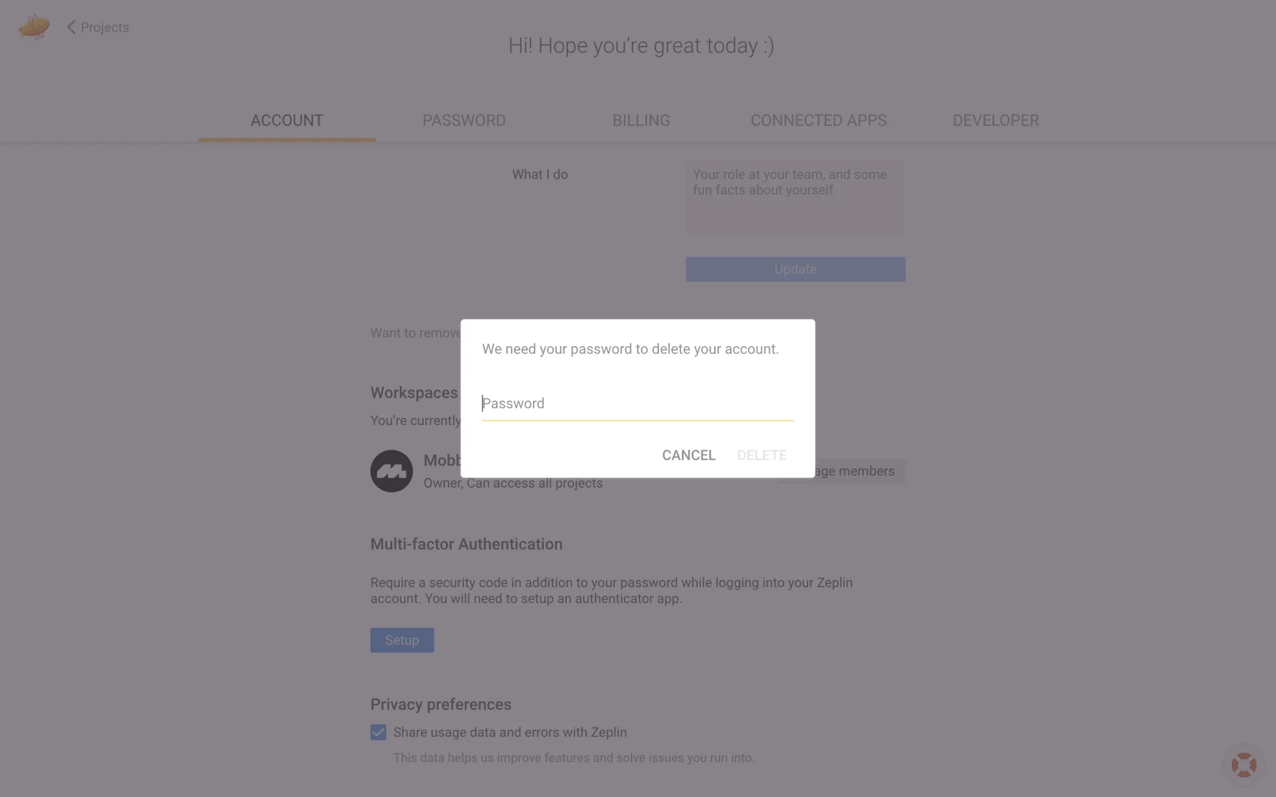
Task: Click the Multi-factor Authentication heading
Action: point(466,544)
